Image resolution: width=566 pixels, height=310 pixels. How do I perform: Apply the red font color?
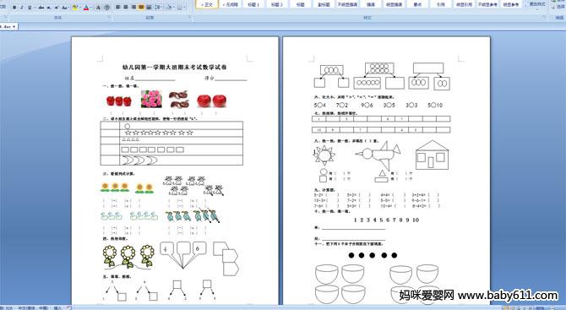point(86,8)
